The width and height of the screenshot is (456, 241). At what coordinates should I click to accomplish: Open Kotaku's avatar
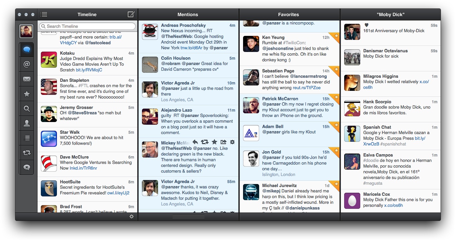[x=49, y=60]
